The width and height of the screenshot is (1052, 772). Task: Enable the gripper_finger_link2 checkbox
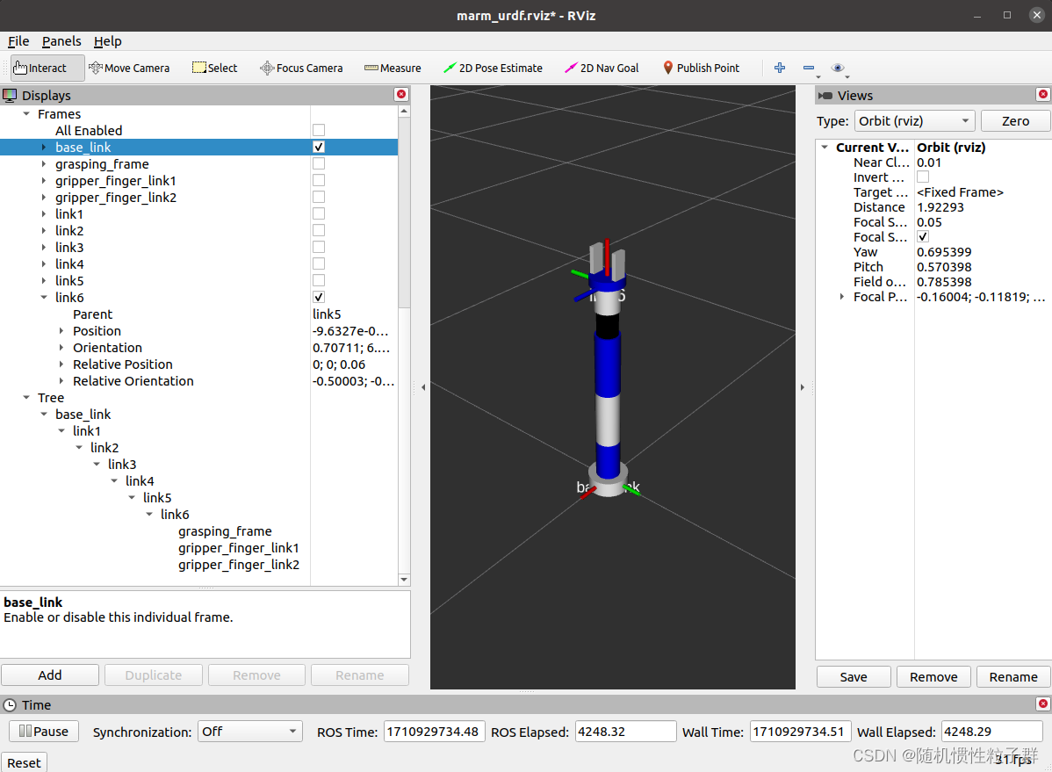click(319, 198)
